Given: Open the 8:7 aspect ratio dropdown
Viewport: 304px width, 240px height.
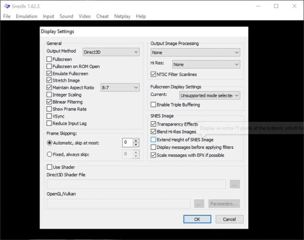Looking at the screenshot, I should 120,87.
